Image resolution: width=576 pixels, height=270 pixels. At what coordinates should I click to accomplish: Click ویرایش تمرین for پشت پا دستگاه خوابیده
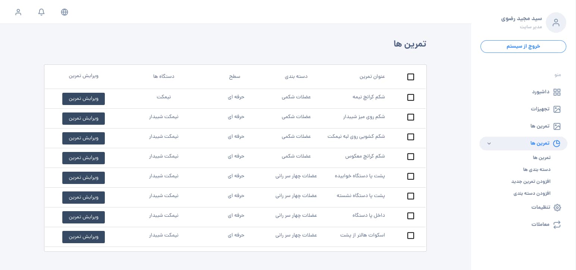click(84, 178)
